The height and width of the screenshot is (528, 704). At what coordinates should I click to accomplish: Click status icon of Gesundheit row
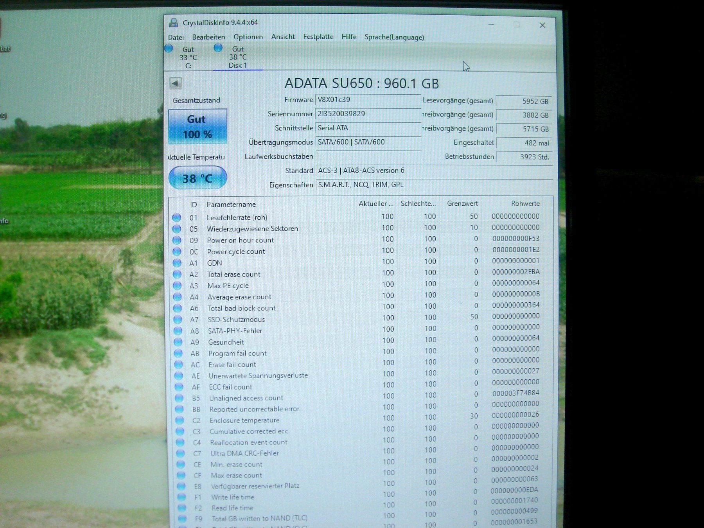tap(178, 342)
